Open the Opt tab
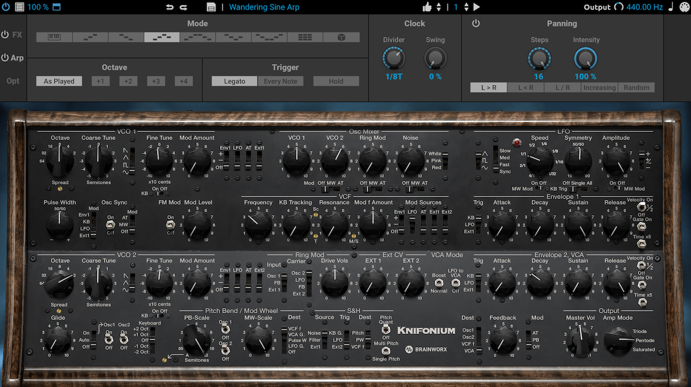Image resolution: width=691 pixels, height=387 pixels. coord(13,81)
